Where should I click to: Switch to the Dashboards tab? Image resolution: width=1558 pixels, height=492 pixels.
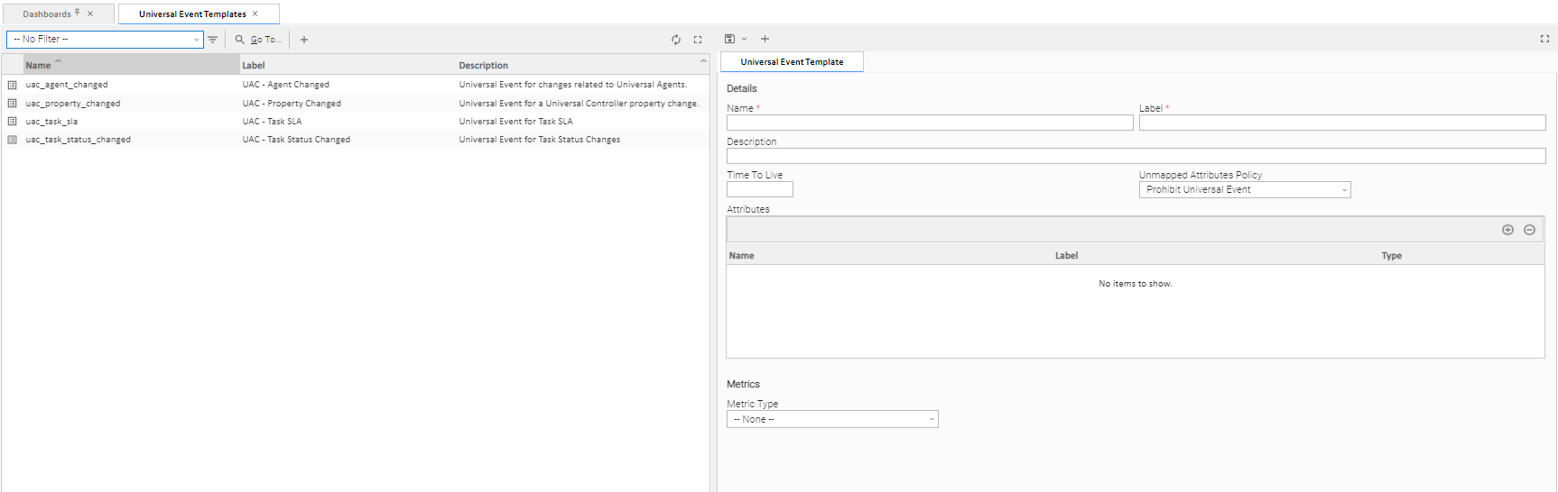coord(47,14)
